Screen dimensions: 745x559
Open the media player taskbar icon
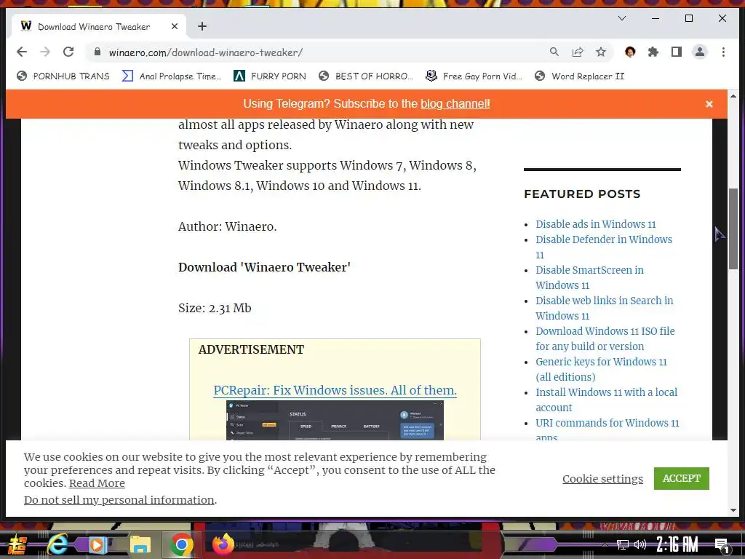click(x=97, y=544)
